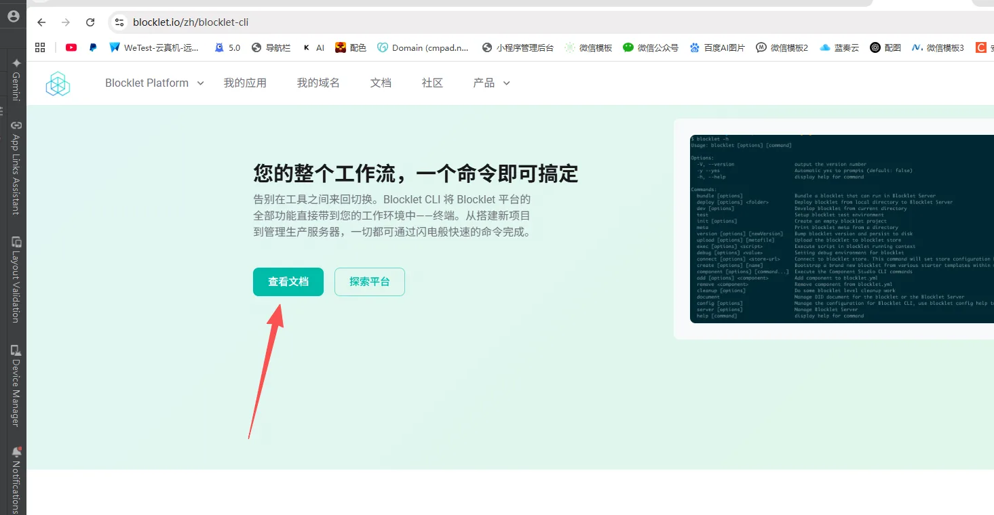Open 文档 in the navigation
The height and width of the screenshot is (515, 994).
(x=381, y=83)
